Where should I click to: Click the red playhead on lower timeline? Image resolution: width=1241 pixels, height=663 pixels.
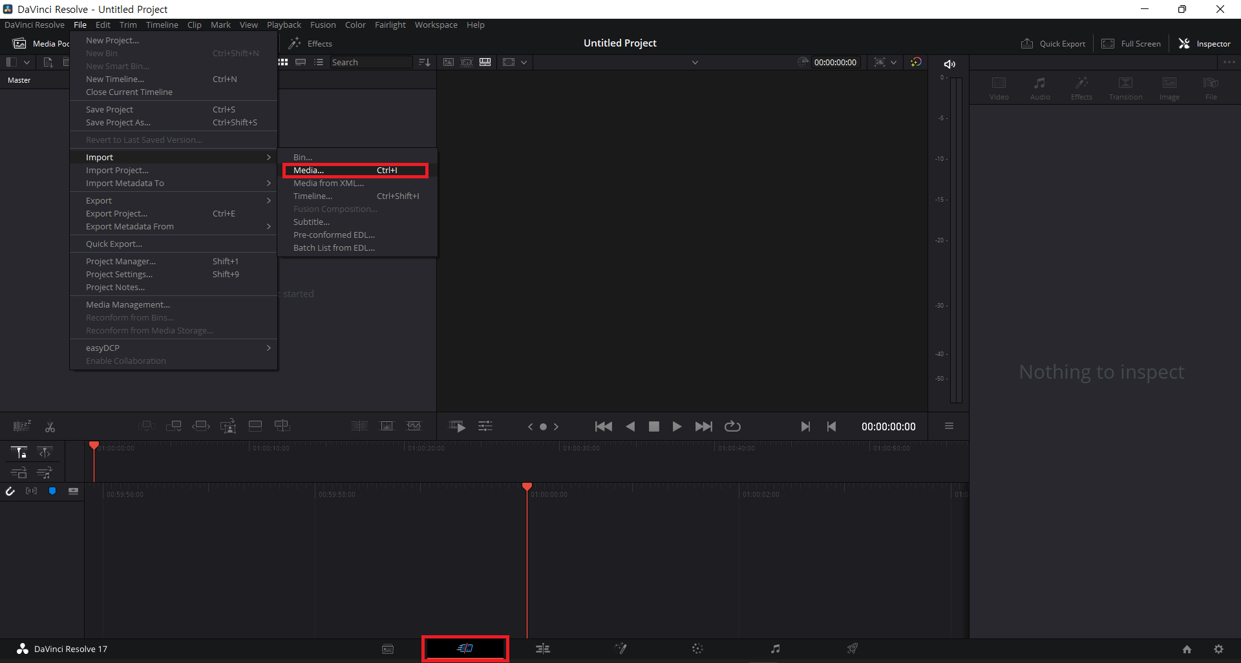(527, 487)
